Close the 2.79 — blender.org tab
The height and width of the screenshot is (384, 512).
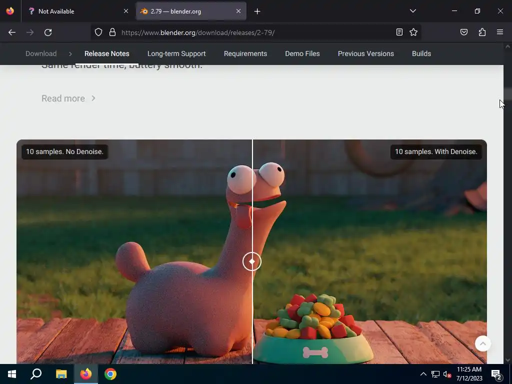click(x=238, y=11)
